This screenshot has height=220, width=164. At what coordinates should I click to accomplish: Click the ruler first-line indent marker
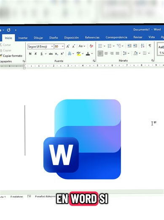[x=24, y=65]
